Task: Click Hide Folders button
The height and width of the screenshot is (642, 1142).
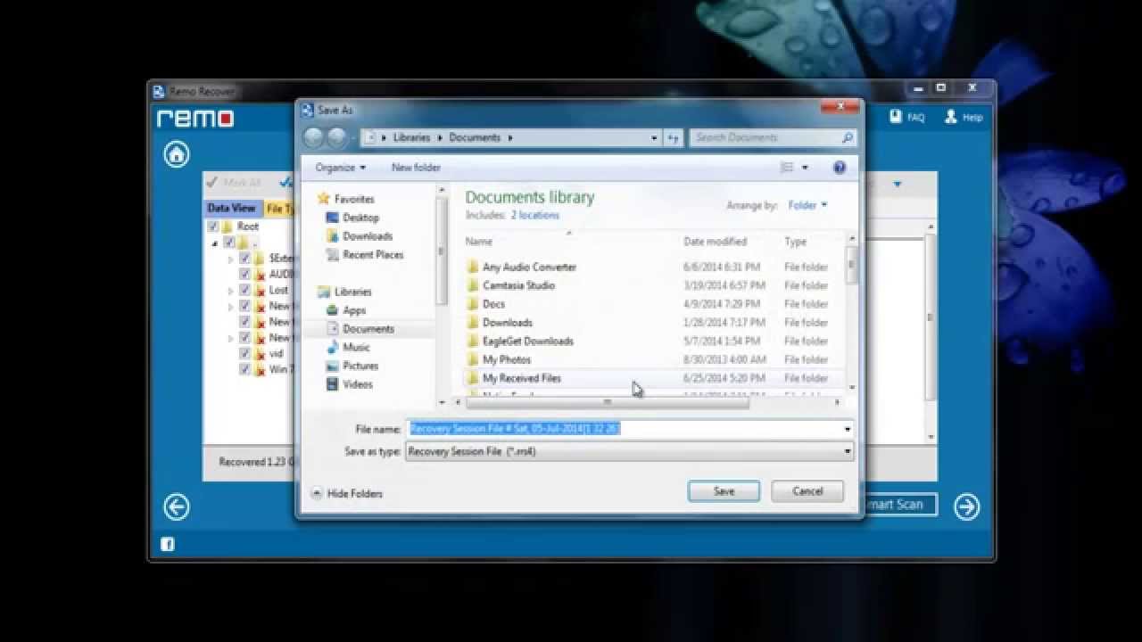Action: tap(346, 493)
